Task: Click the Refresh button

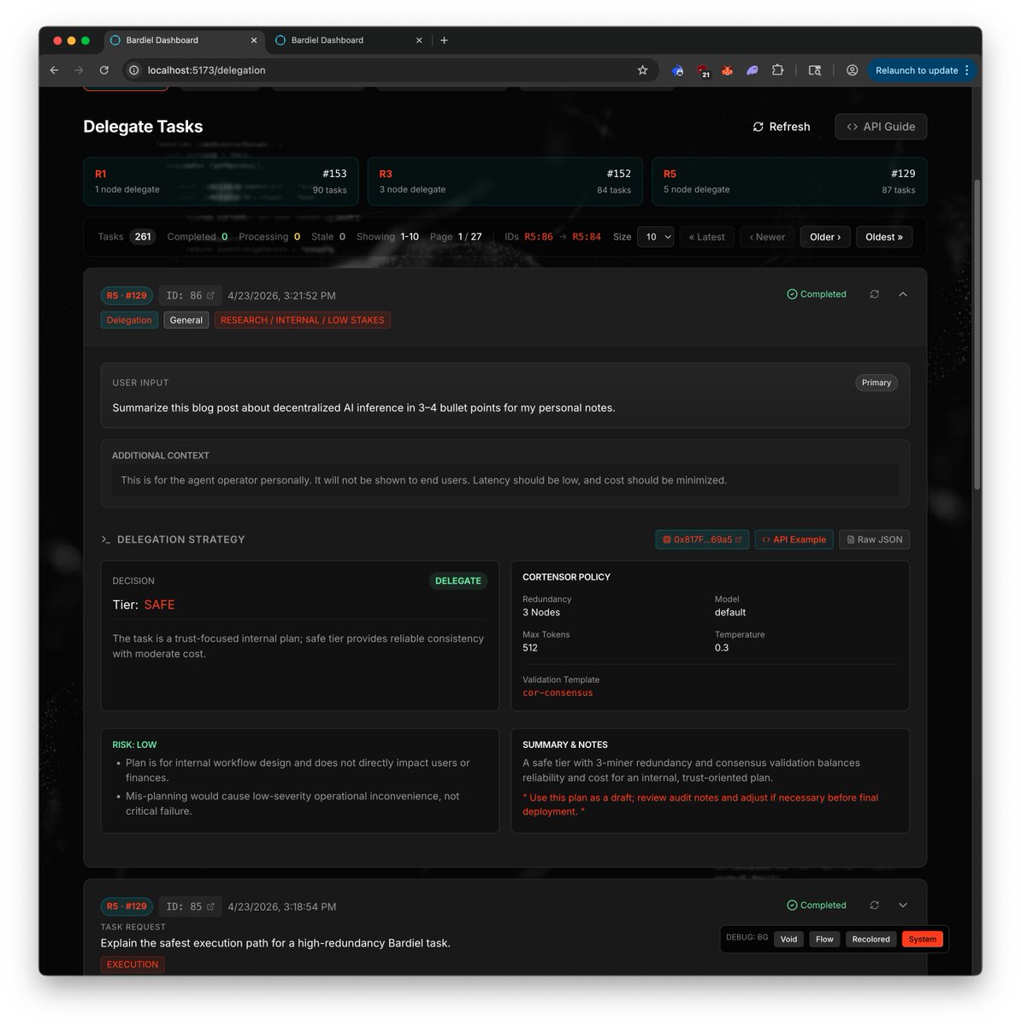Action: (x=781, y=127)
